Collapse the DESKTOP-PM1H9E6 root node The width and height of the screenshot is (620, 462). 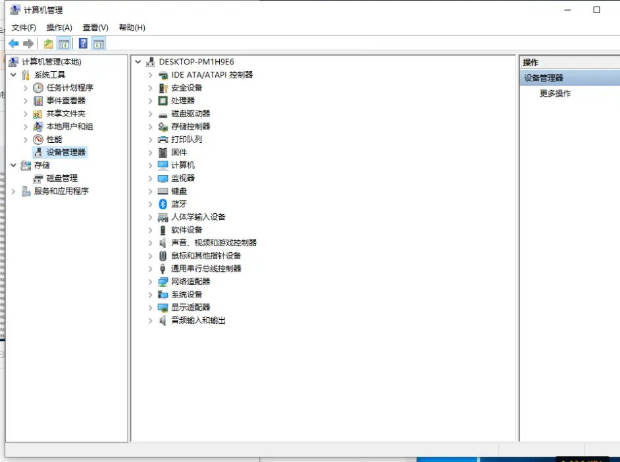[x=138, y=62]
